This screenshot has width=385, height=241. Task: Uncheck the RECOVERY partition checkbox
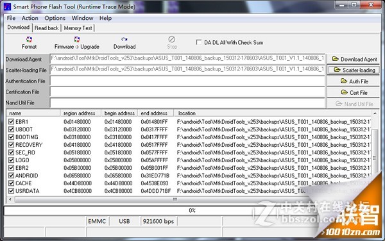click(11, 145)
